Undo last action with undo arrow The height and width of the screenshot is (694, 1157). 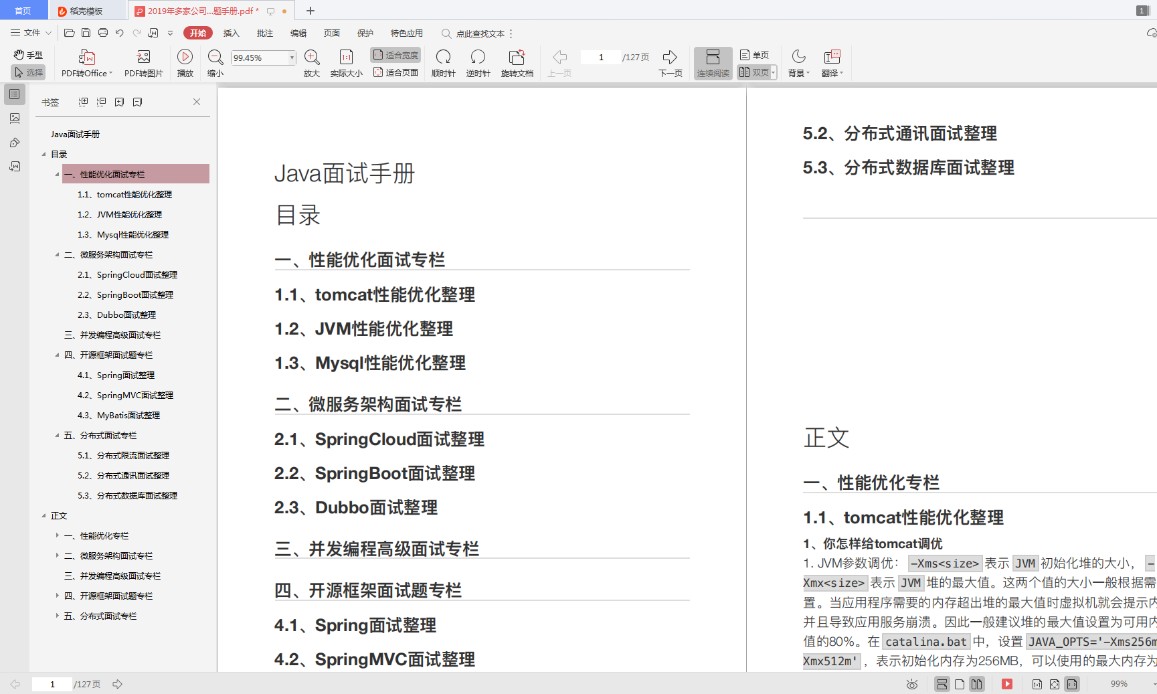pyautogui.click(x=119, y=33)
